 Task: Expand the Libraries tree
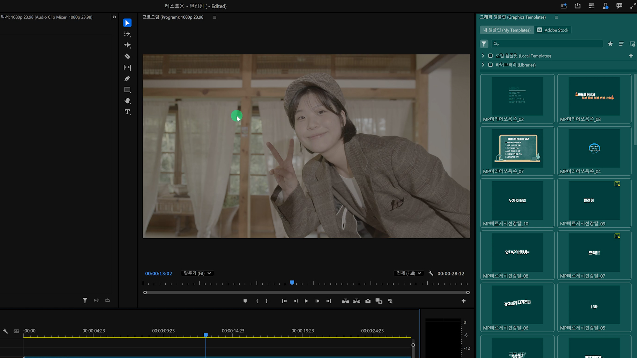coord(483,65)
